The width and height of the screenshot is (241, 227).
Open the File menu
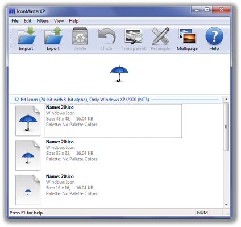(x=15, y=21)
